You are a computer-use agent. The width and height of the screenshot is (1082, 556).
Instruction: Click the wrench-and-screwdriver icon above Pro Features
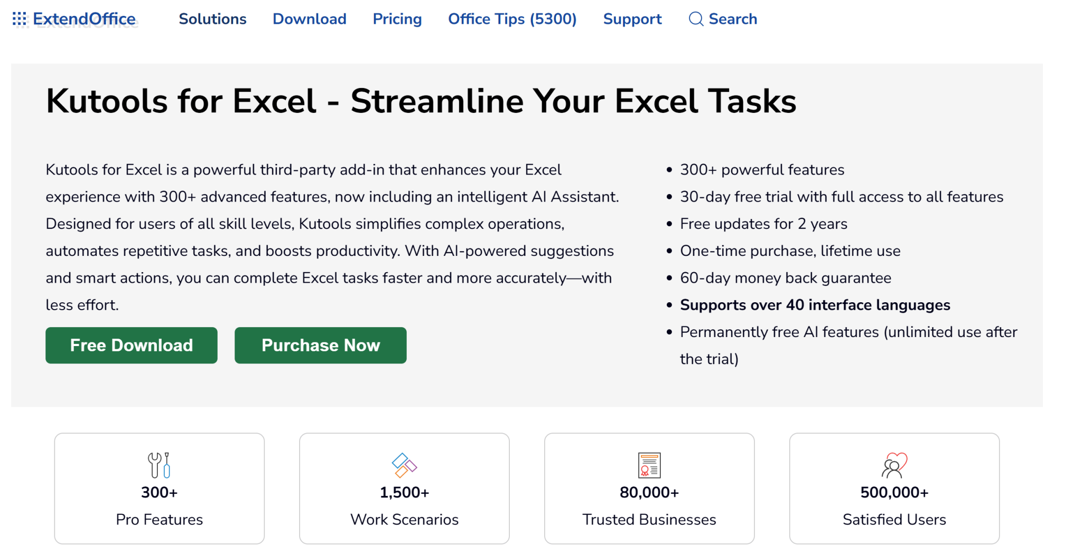tap(158, 465)
